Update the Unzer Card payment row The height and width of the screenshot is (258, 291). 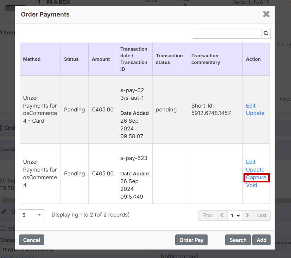(255, 113)
